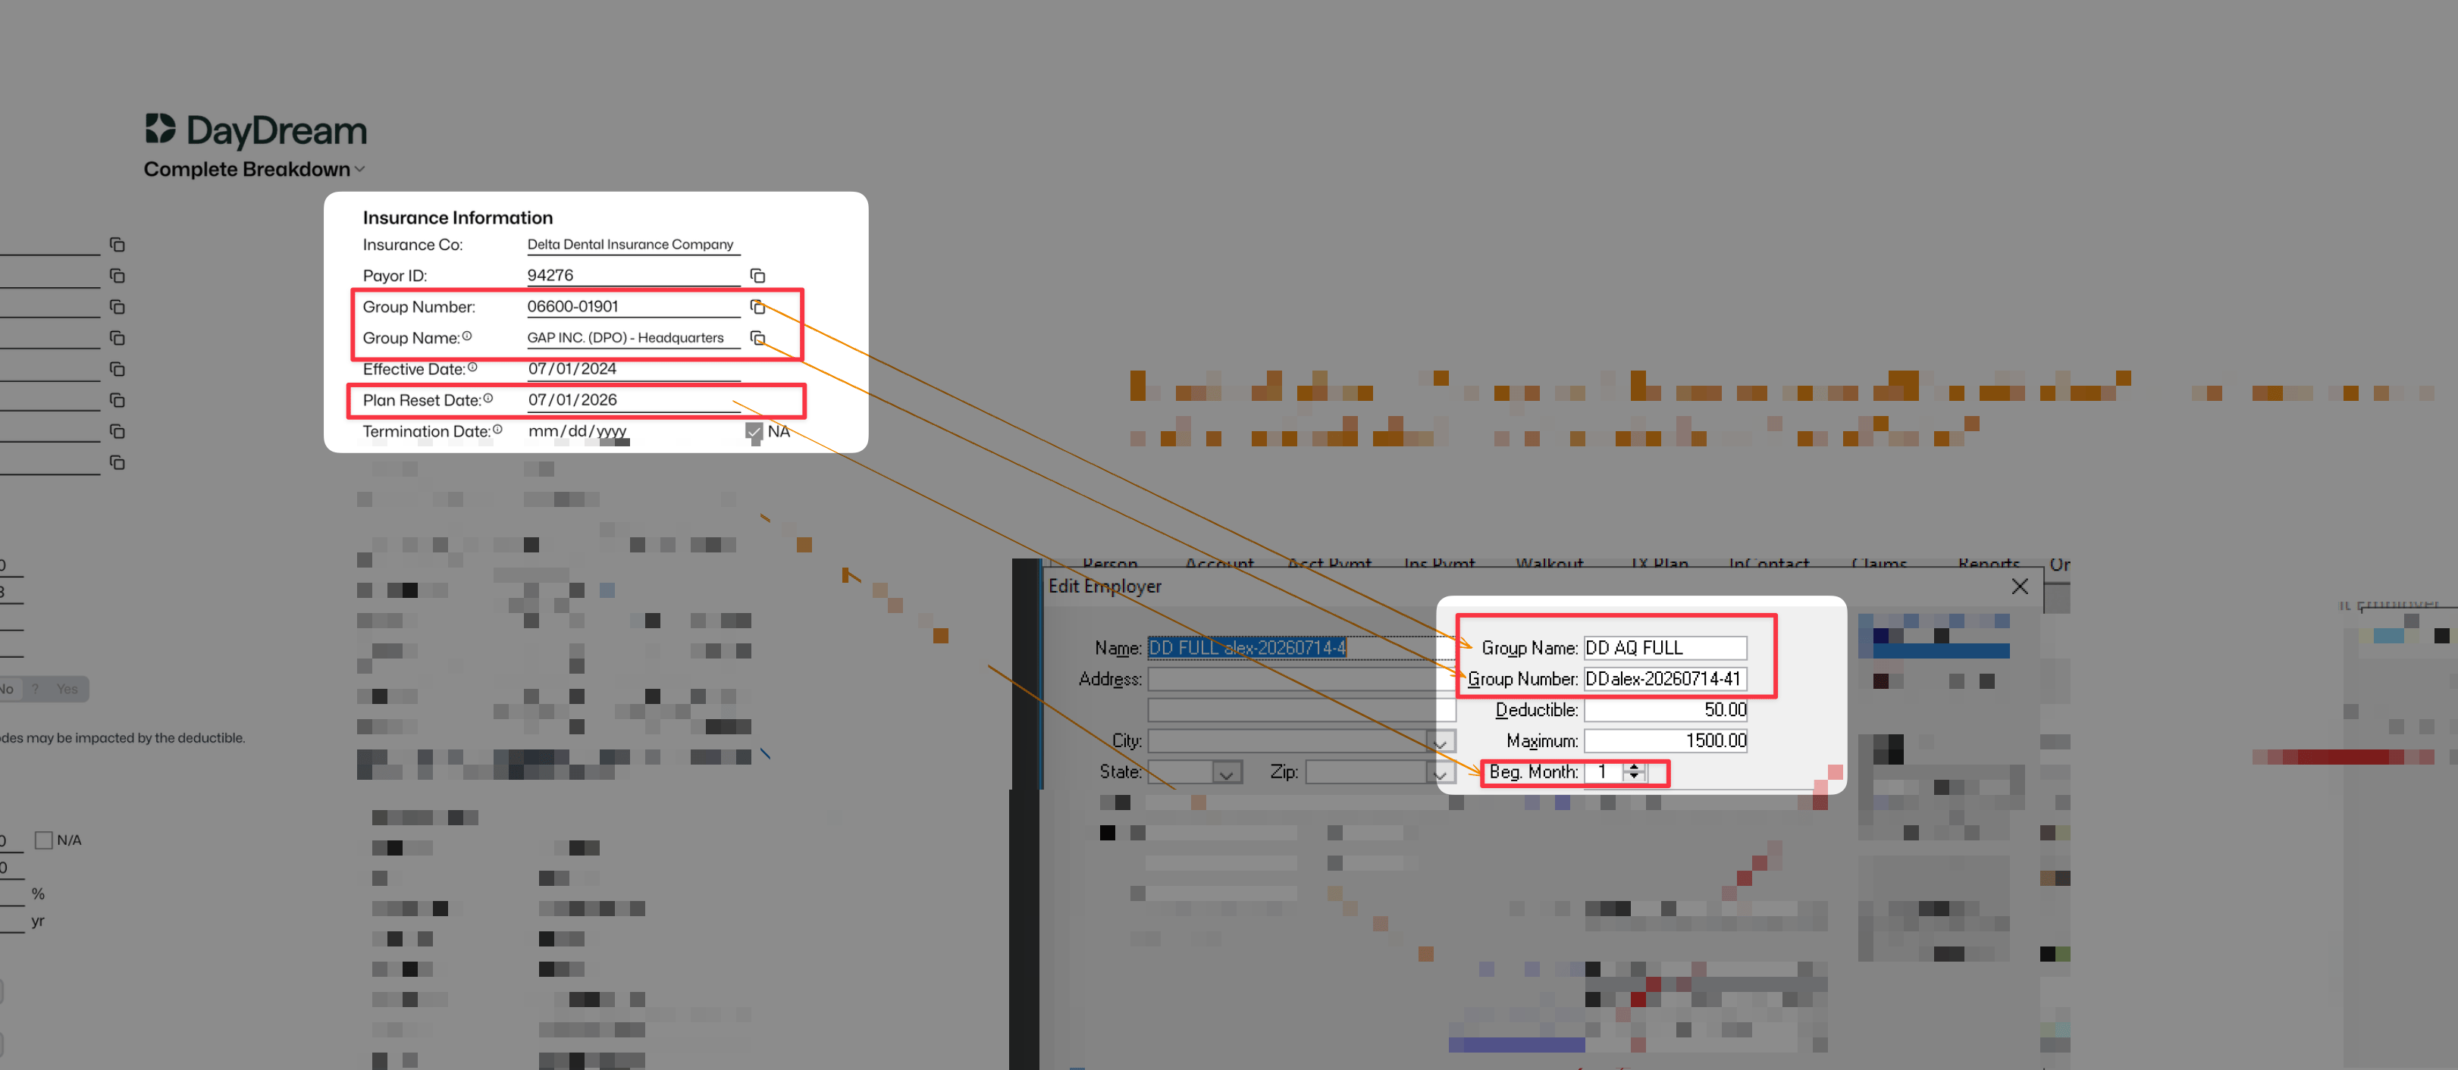Select the Yes option in the No/?/Yes toggle
Image resolution: width=2458 pixels, height=1070 pixels.
[67, 689]
